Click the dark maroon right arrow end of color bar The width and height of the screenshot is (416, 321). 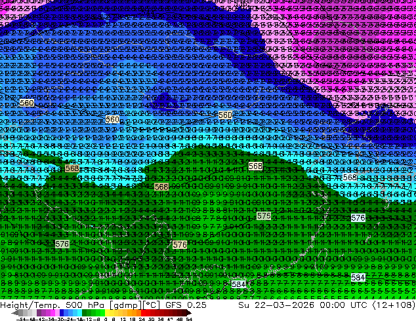188,312
